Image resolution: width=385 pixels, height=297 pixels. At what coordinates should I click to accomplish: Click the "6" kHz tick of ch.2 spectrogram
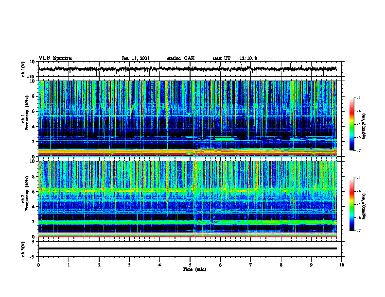34,192
